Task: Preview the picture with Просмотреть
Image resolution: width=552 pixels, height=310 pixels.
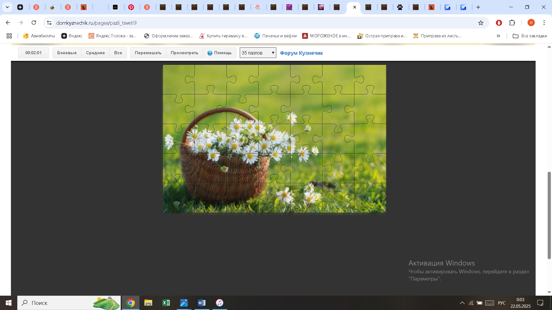Action: (184, 53)
